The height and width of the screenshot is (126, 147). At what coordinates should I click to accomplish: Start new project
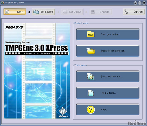108,34
